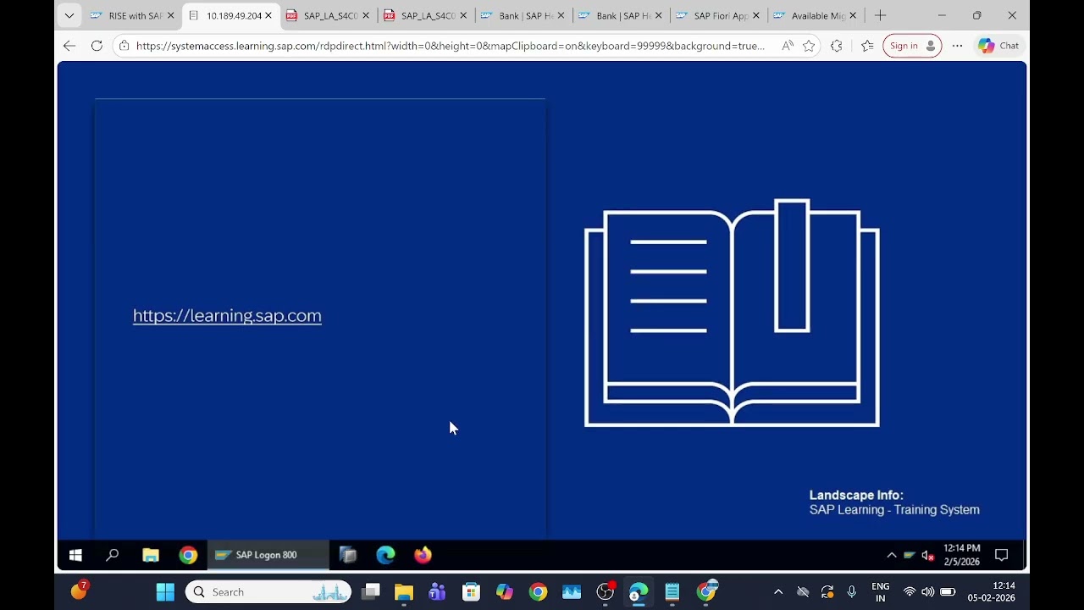Screen dimensions: 1084x610
Task: Open remote desktop notification center
Action: [x=1001, y=555]
